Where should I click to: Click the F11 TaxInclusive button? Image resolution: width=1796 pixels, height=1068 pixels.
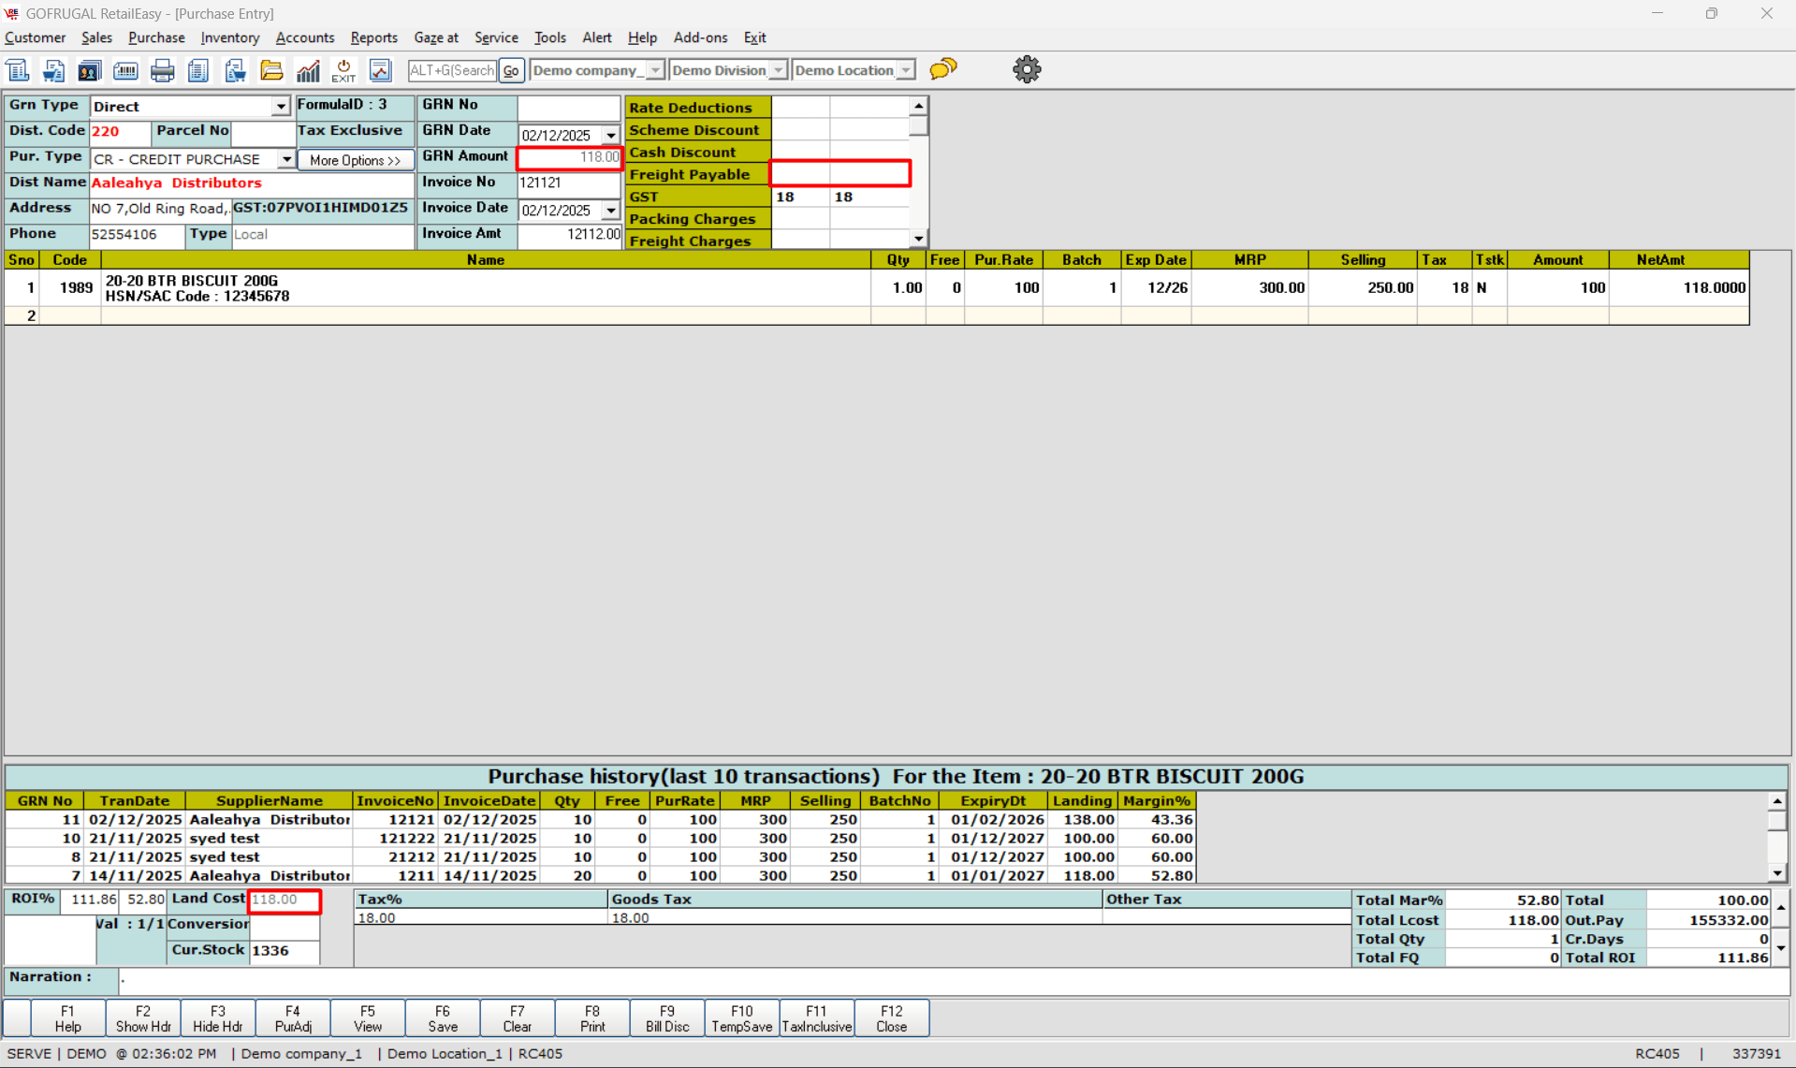(x=816, y=1018)
